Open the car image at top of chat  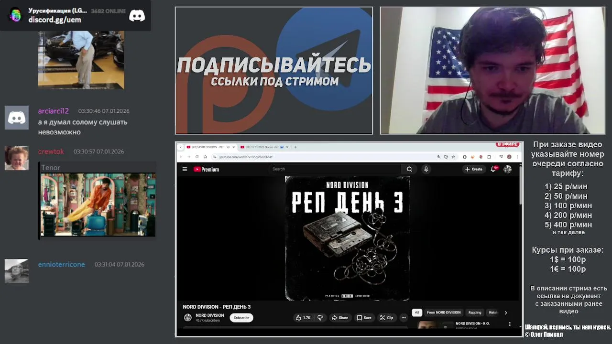tap(81, 60)
